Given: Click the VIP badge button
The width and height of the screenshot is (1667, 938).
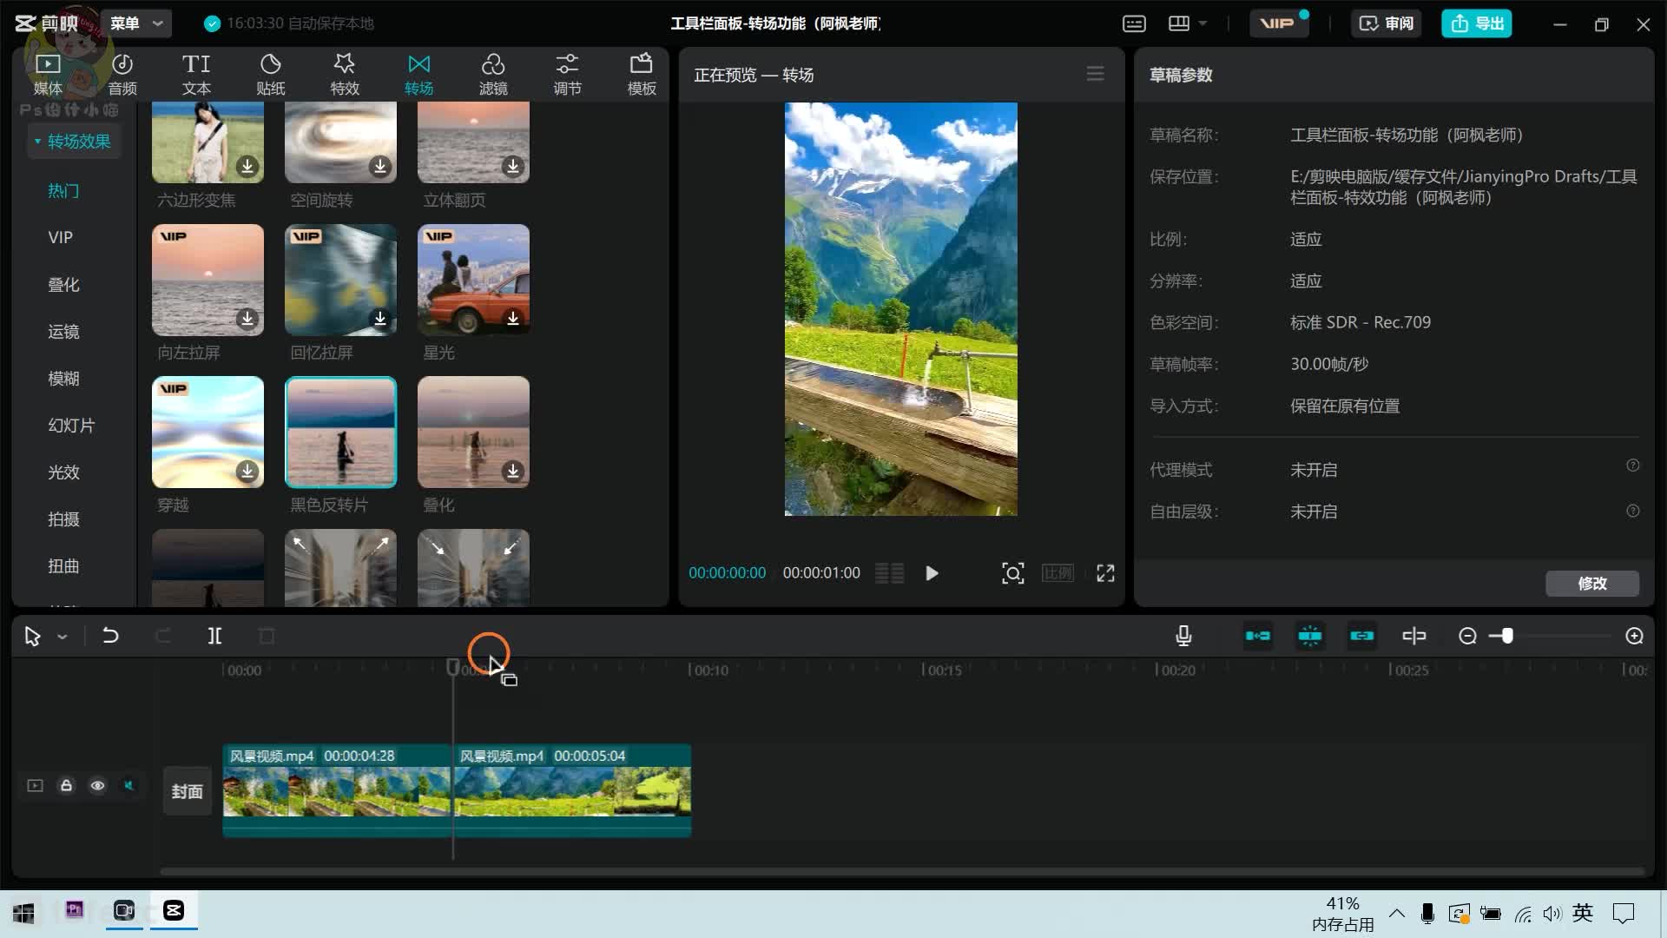Looking at the screenshot, I should click(x=1279, y=23).
